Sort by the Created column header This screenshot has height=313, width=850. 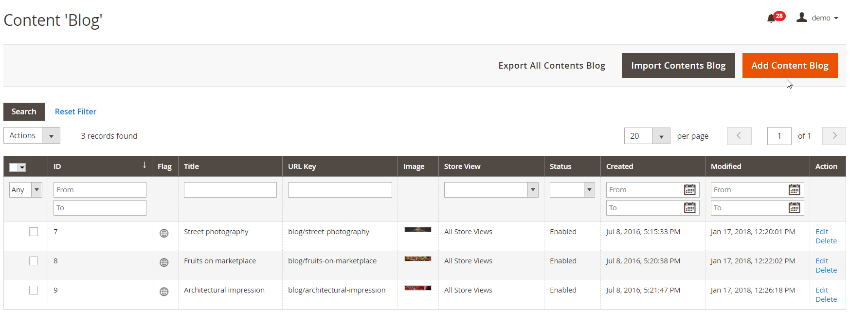(x=619, y=166)
